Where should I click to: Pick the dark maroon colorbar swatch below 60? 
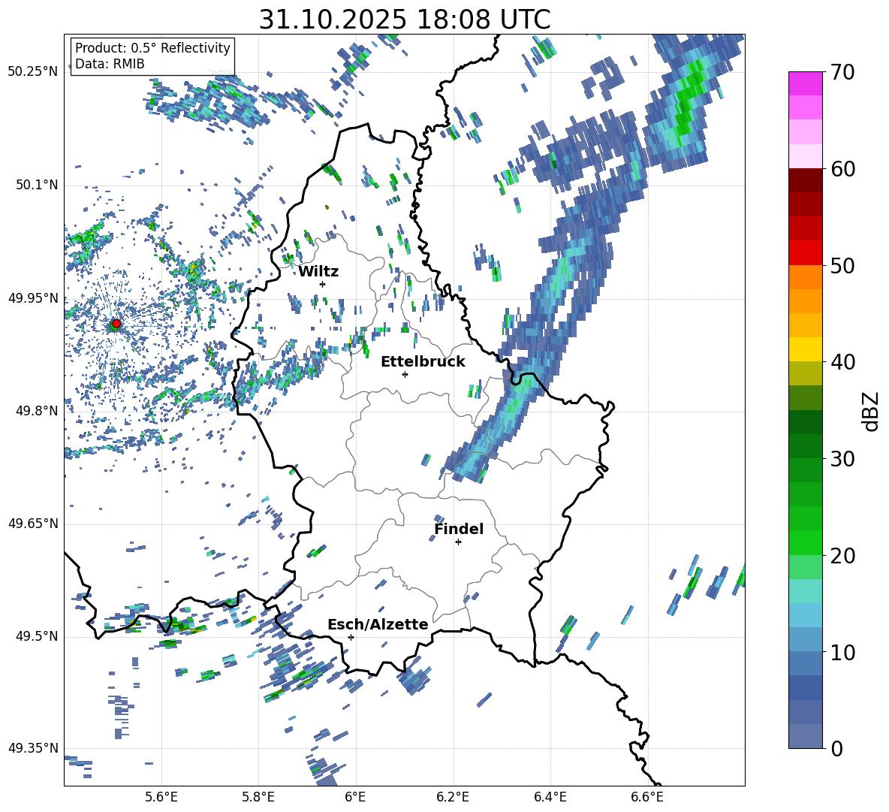click(x=805, y=180)
